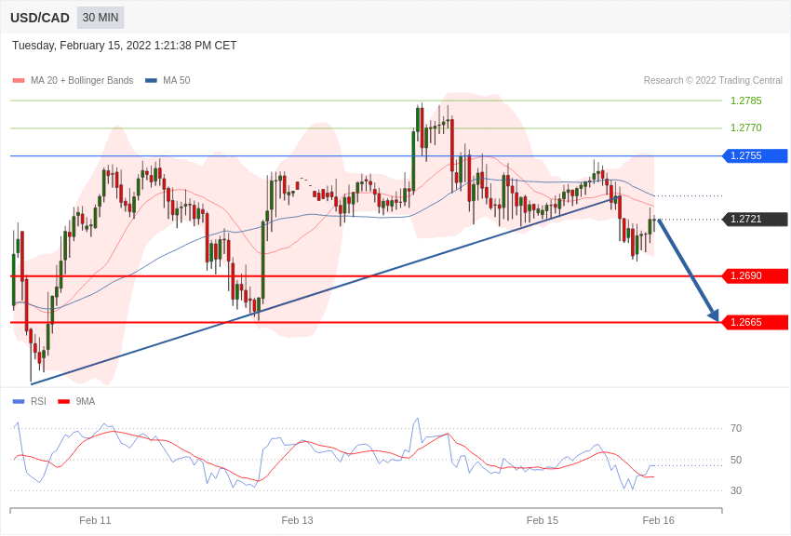Click the RSI 70 axis value
The width and height of the screenshot is (791, 536).
[736, 429]
